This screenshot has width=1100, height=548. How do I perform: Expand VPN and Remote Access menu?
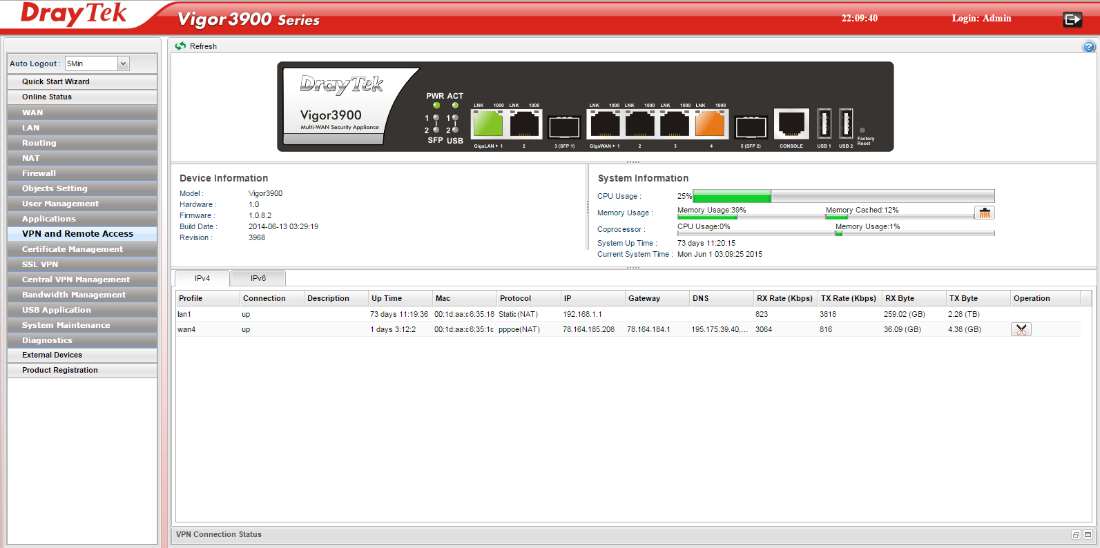click(77, 234)
